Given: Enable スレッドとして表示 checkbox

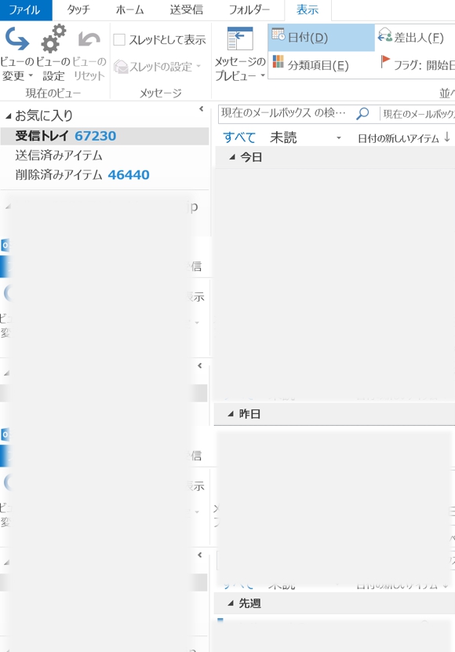Looking at the screenshot, I should (119, 40).
